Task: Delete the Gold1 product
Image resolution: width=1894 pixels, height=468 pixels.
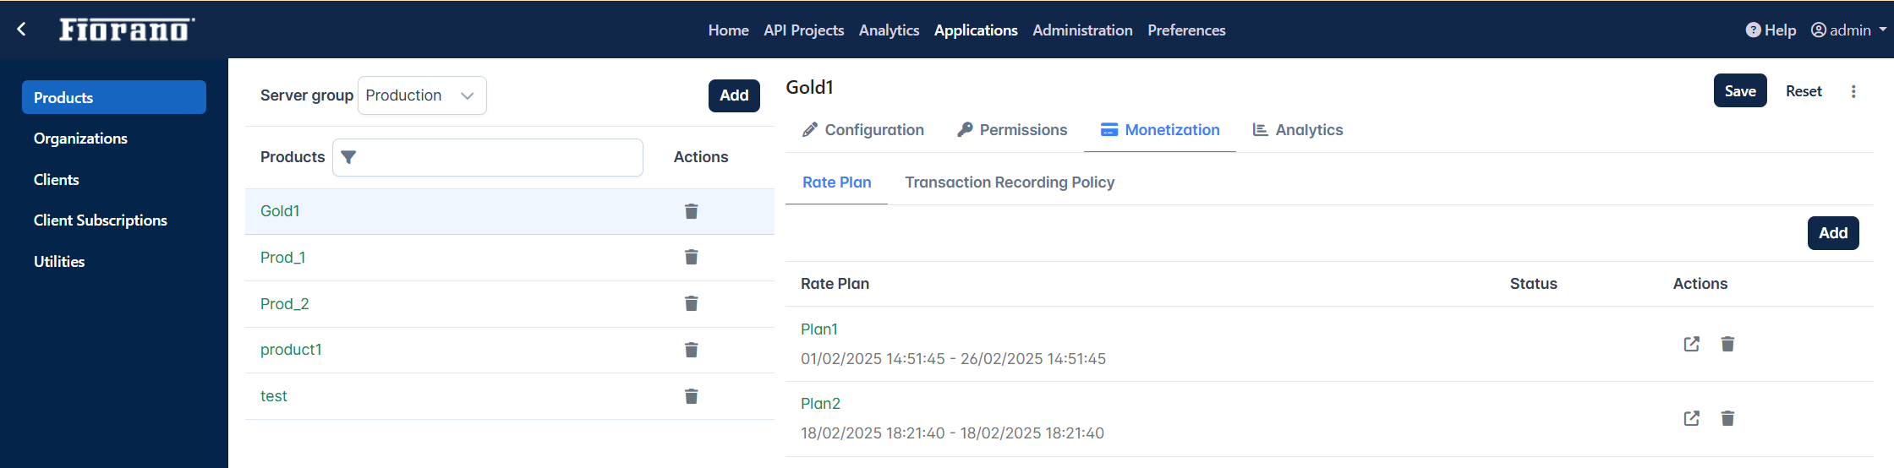Action: pyautogui.click(x=691, y=211)
